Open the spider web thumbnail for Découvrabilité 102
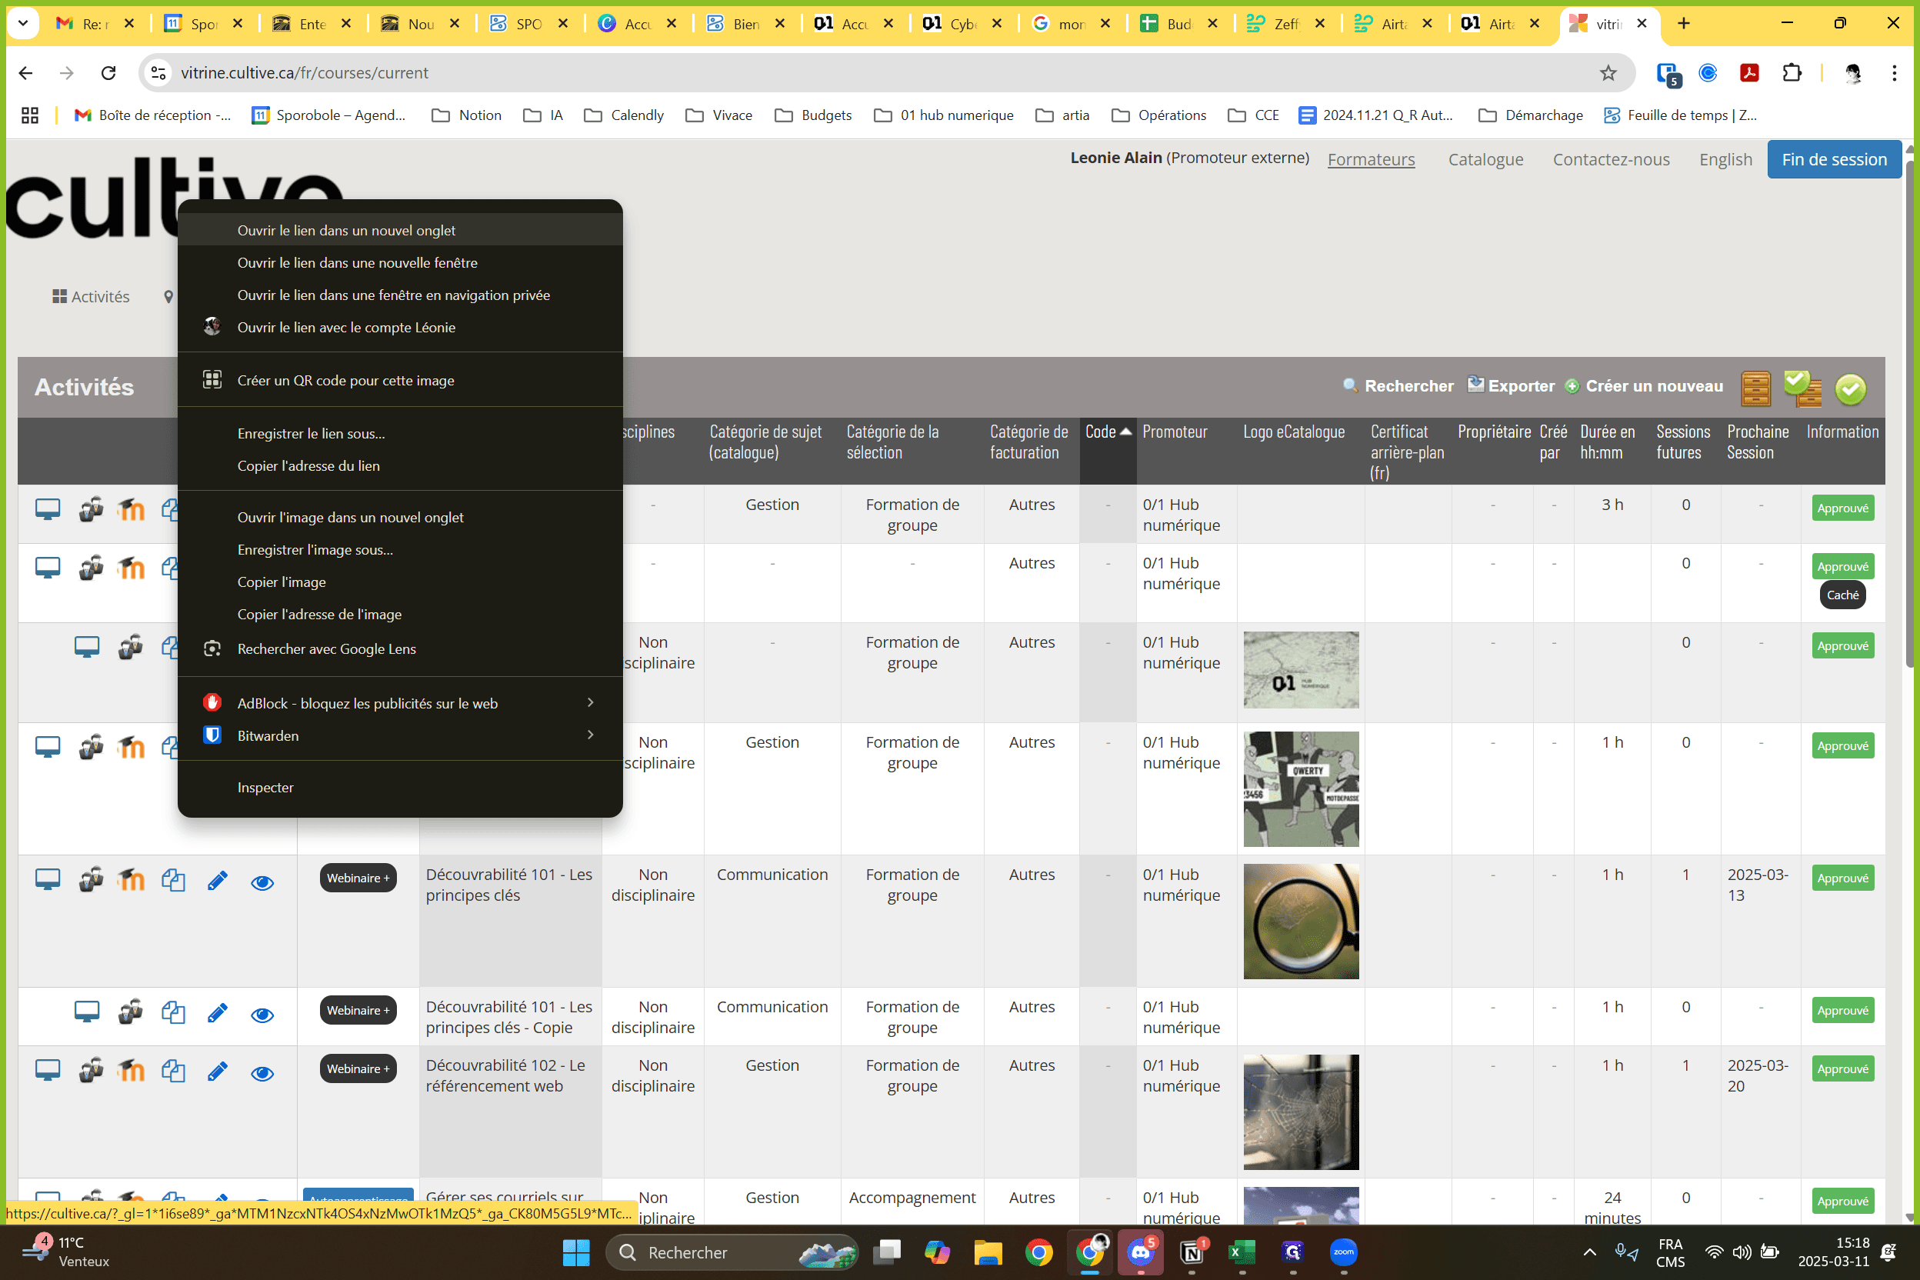The image size is (1920, 1280). (1301, 1112)
